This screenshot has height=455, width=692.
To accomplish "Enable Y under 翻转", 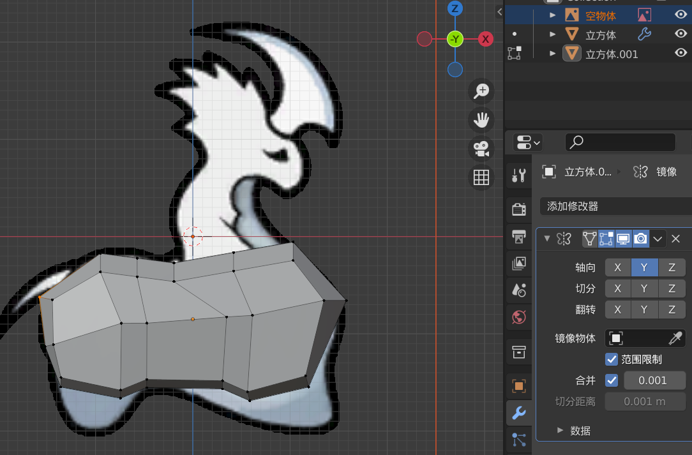I will tap(644, 310).
